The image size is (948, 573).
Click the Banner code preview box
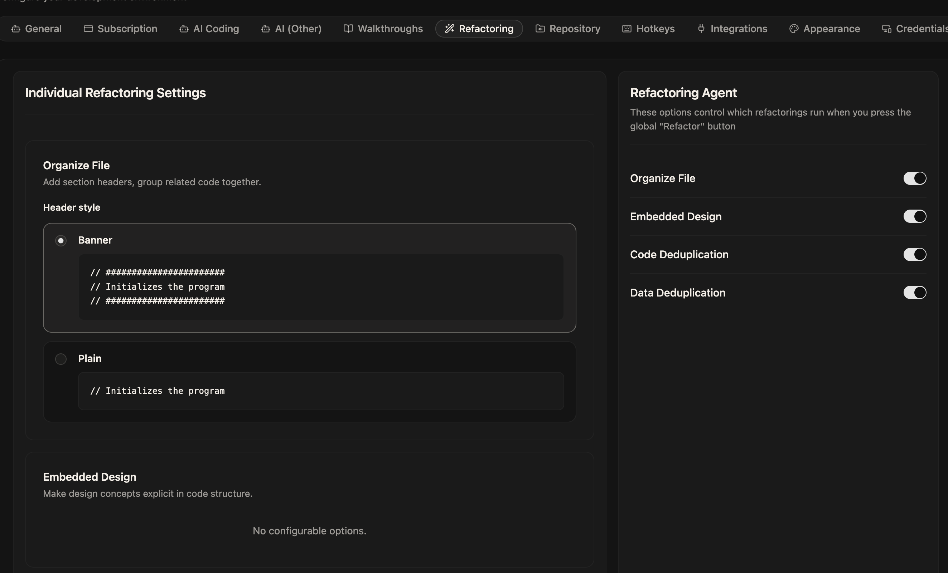click(321, 287)
